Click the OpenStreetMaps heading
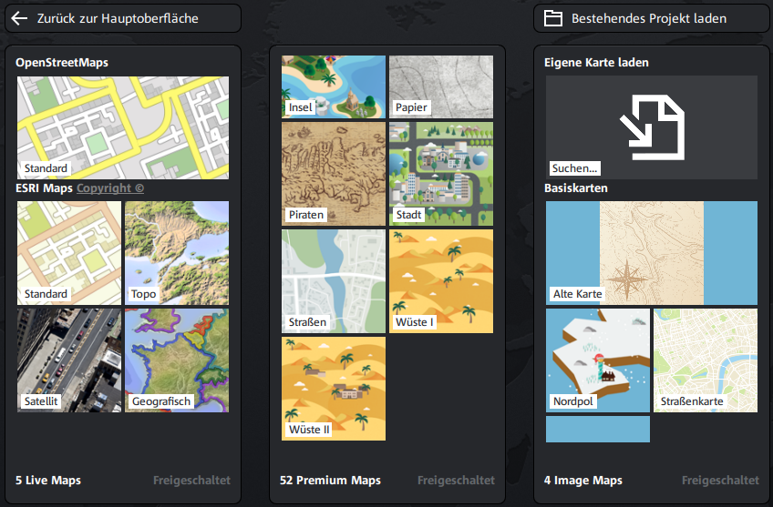773x507 pixels. click(x=62, y=63)
